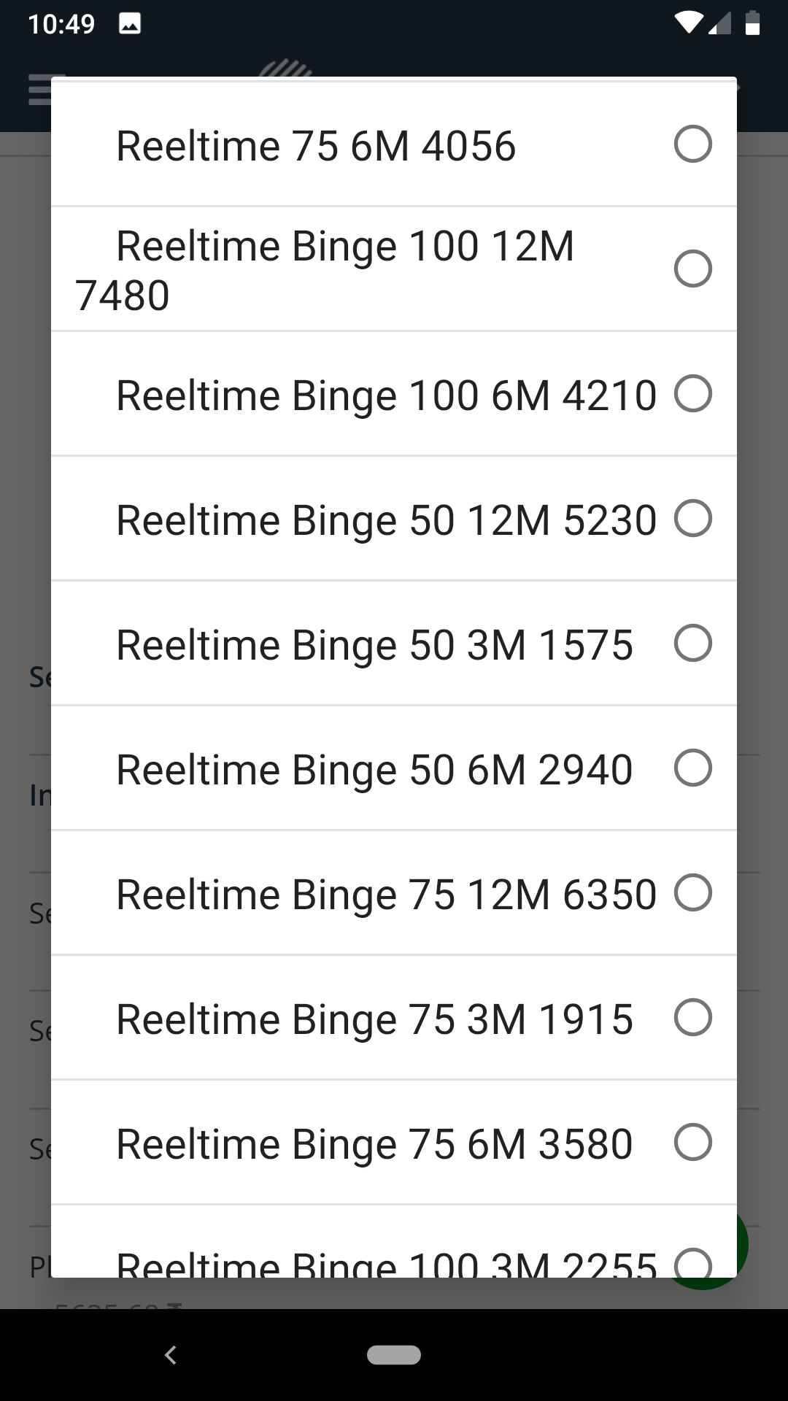788x1401 pixels.
Task: Select radio for Reeltime Binge 100 6M 4210
Action: 692,393
